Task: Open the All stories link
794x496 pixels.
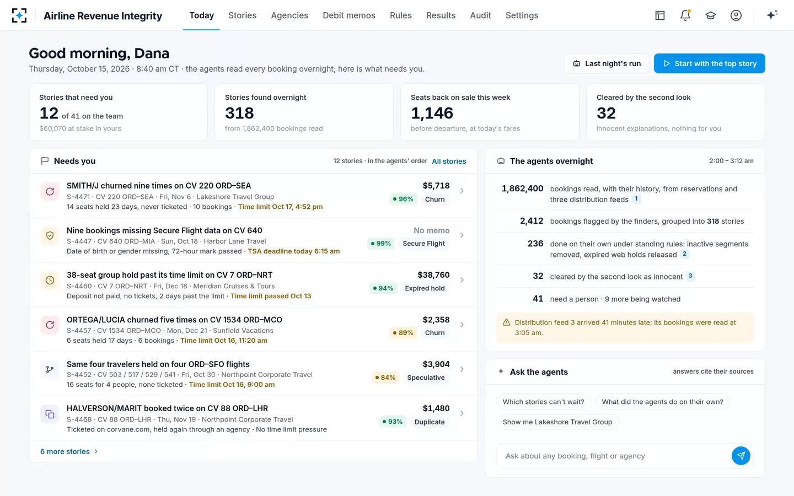Action: [449, 161]
